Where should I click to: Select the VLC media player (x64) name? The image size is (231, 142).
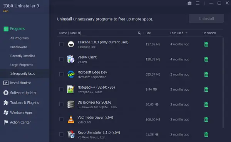point(95,117)
